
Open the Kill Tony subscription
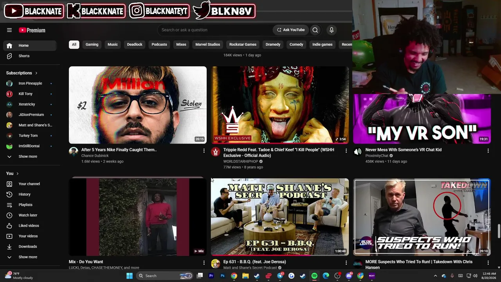click(30, 94)
